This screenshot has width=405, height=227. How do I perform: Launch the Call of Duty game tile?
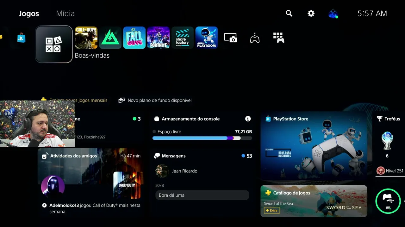[86, 38]
